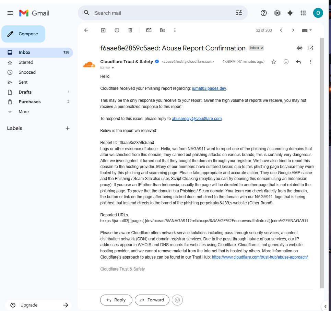The image size is (331, 311).
Task: Click Labels heading in sidebar
Action: tap(14, 128)
